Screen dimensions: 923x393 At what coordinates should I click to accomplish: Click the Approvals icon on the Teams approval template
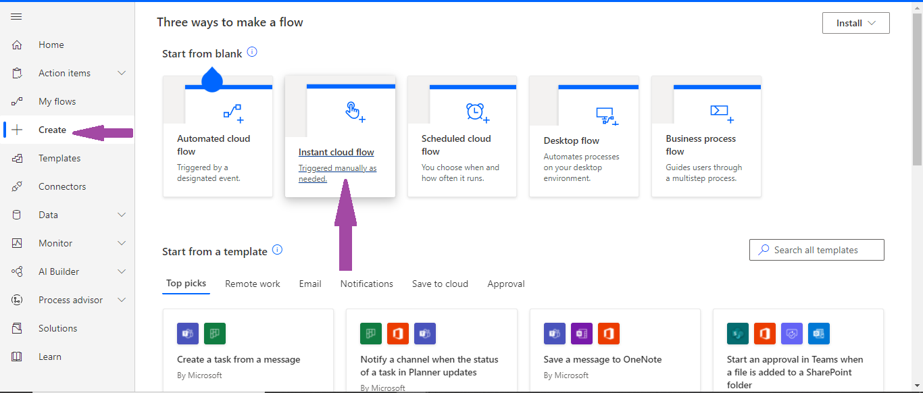pyautogui.click(x=791, y=333)
